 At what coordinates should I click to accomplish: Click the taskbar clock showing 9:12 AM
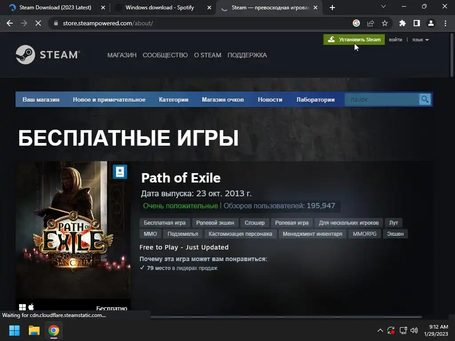[436, 330]
